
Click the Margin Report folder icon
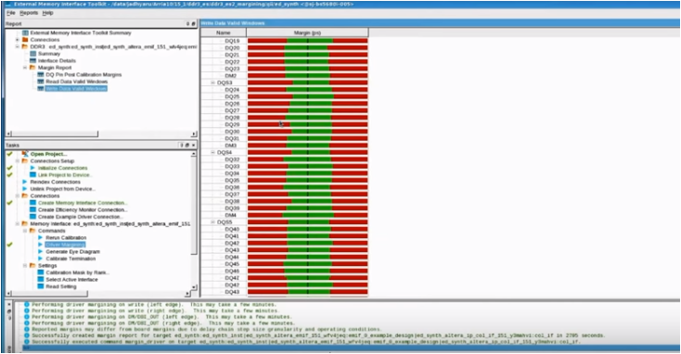click(x=32, y=68)
